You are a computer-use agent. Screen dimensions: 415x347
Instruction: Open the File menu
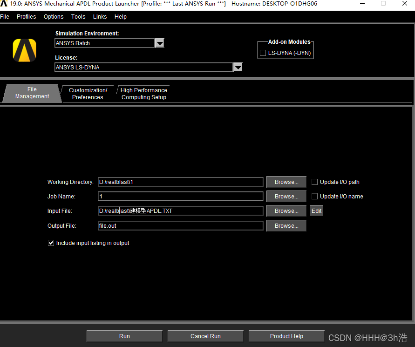tap(5, 17)
